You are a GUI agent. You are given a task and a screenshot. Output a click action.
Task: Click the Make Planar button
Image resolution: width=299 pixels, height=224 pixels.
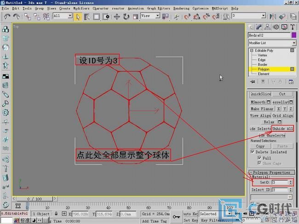click(x=262, y=109)
